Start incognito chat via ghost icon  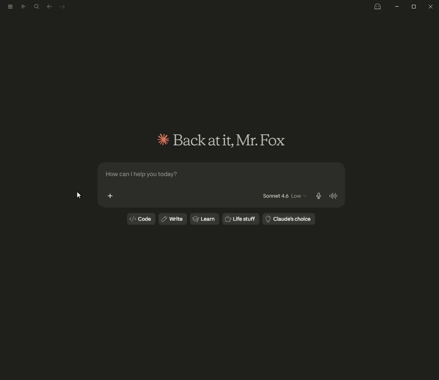click(378, 7)
